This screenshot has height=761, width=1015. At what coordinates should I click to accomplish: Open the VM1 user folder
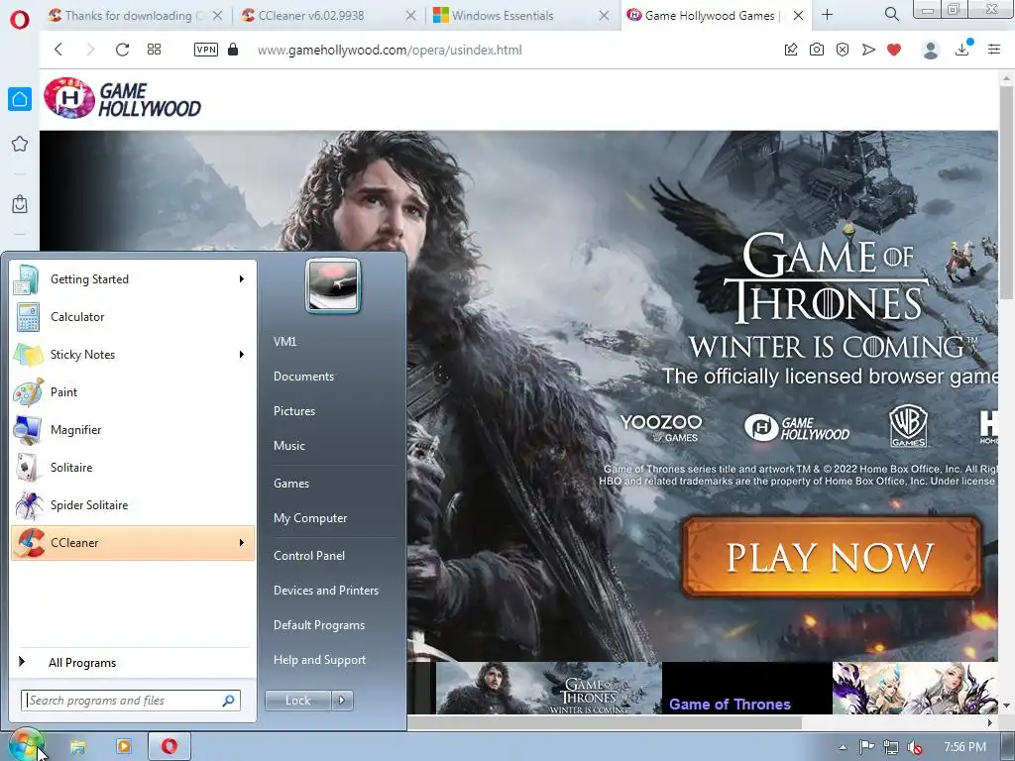[x=331, y=341]
